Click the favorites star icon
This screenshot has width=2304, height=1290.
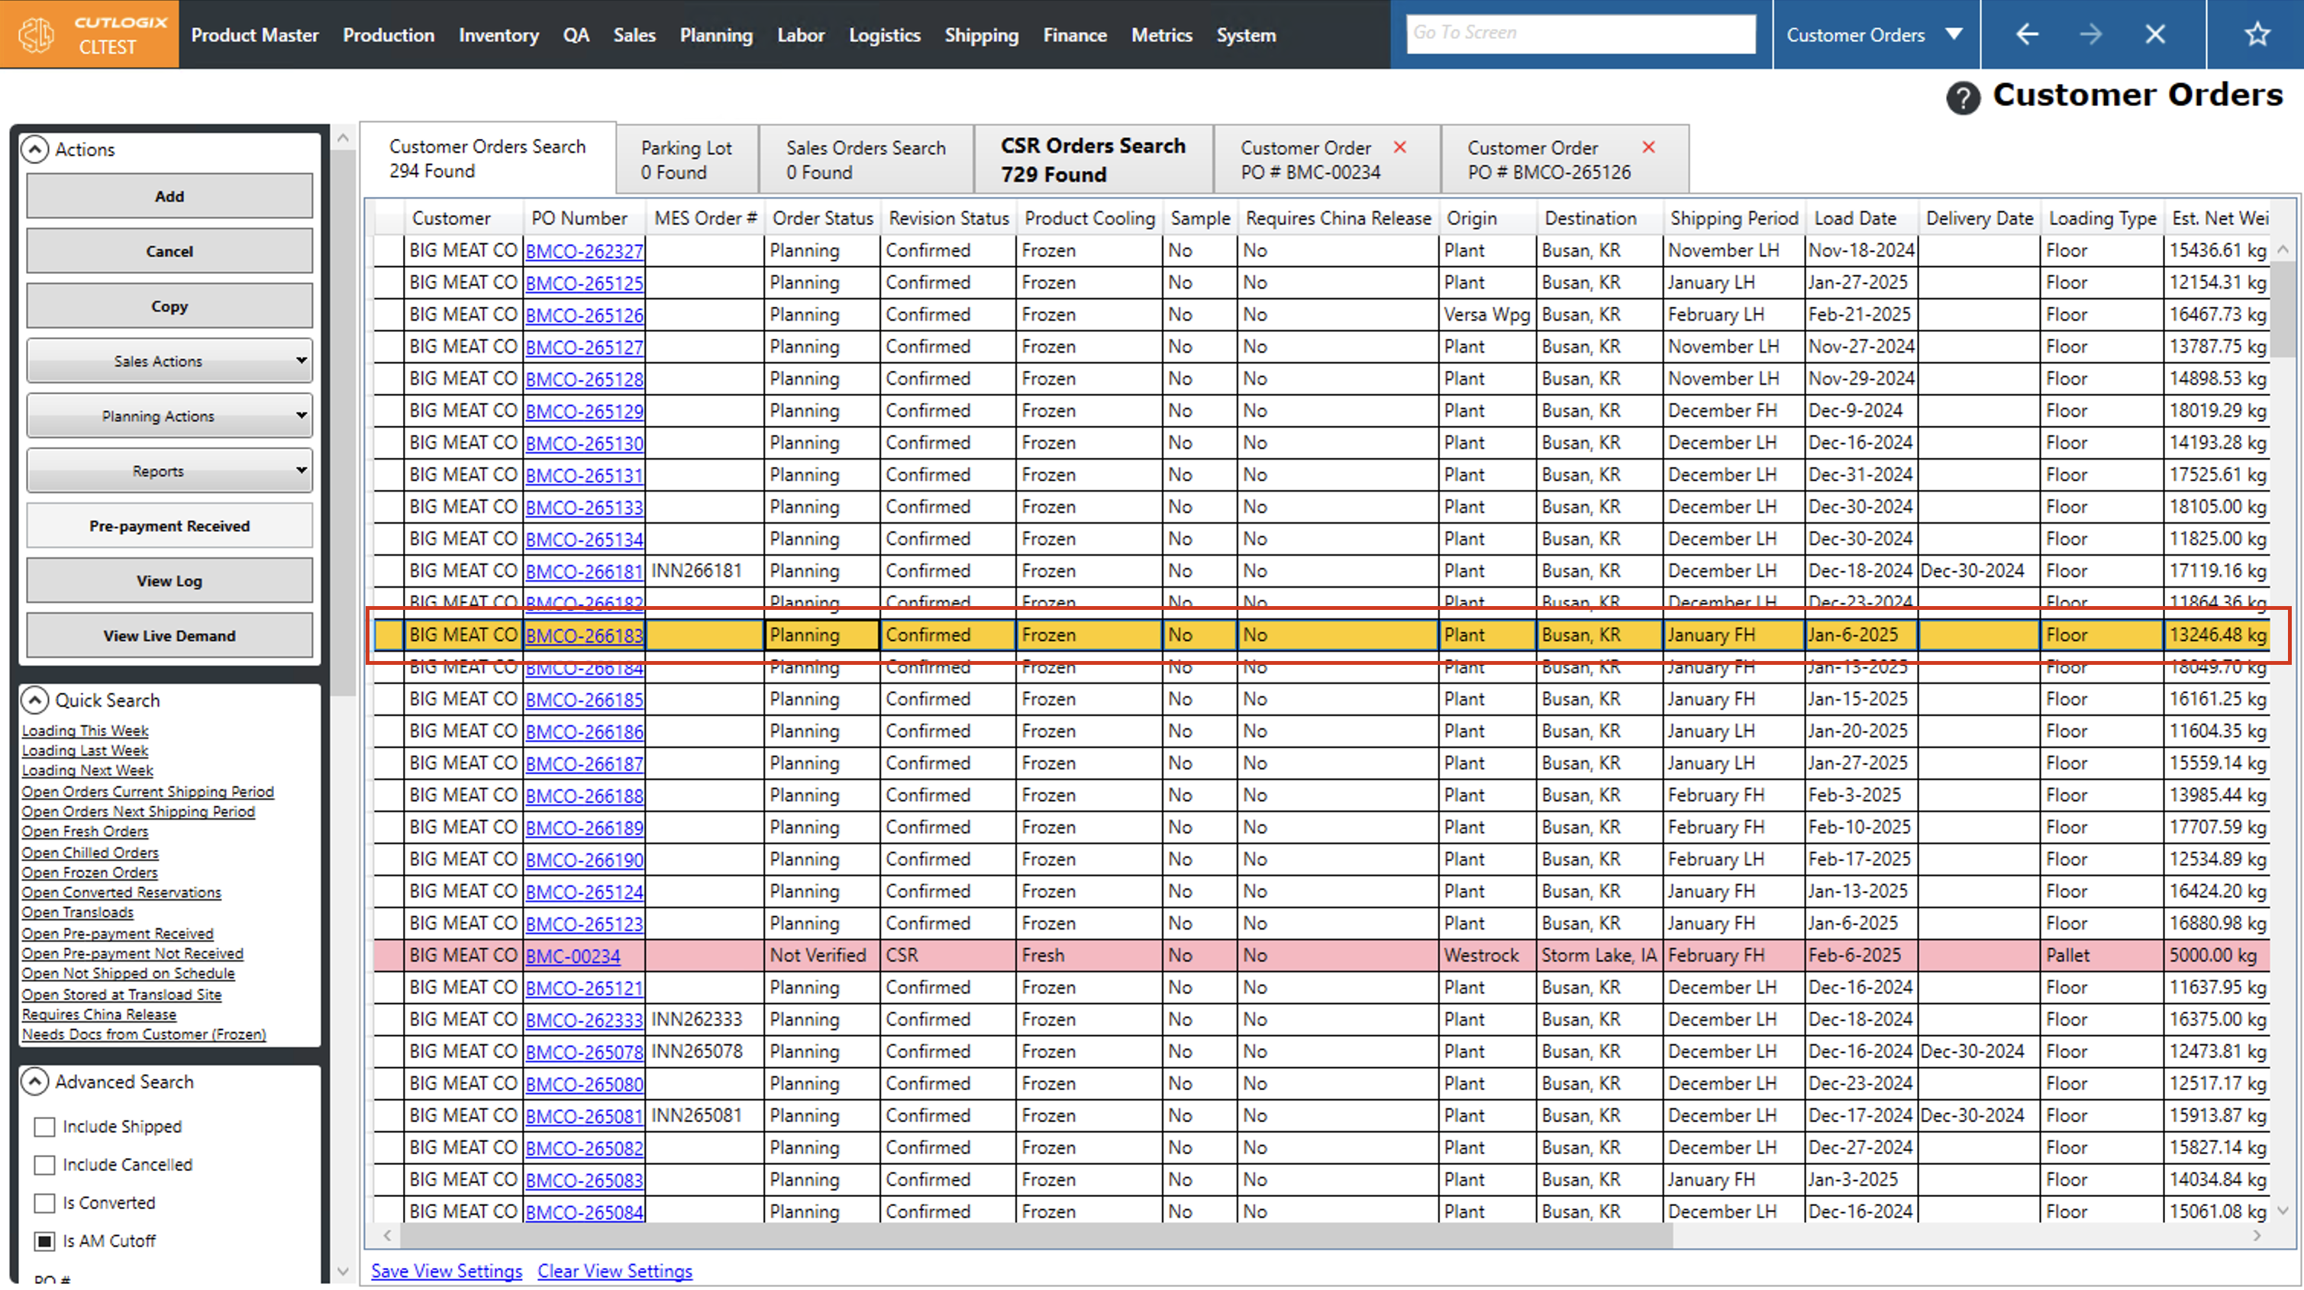pyautogui.click(x=2257, y=35)
